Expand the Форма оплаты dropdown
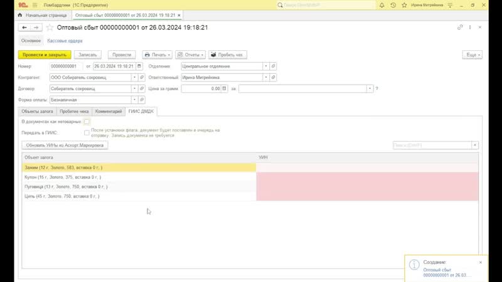 134,100
